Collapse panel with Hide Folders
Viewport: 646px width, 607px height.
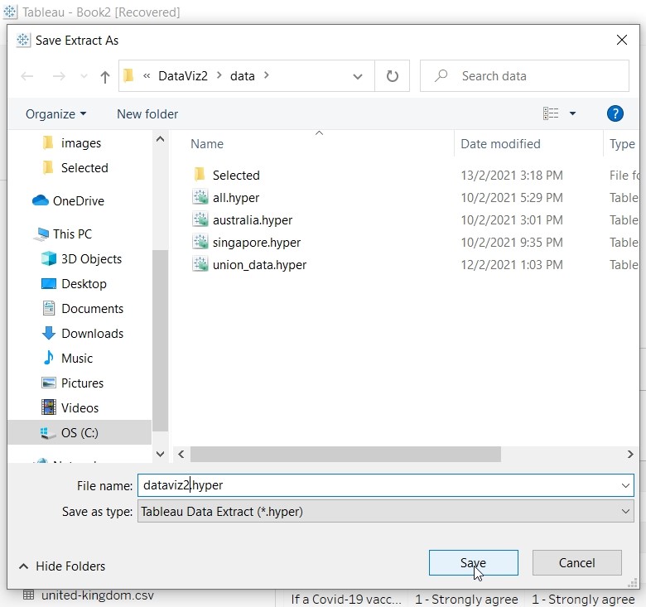62,566
